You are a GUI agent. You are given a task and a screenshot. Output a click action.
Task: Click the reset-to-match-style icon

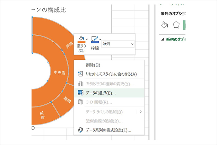click(80, 74)
